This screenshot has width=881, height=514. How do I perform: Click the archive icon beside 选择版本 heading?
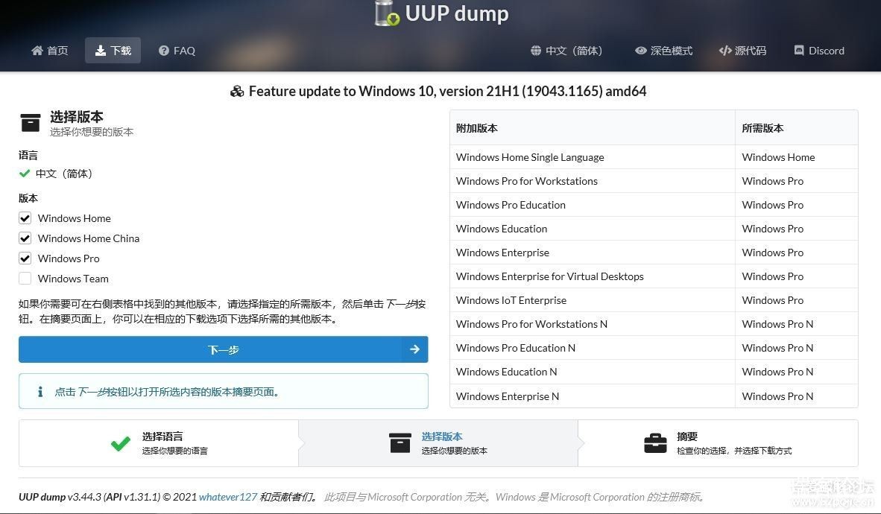(x=31, y=122)
